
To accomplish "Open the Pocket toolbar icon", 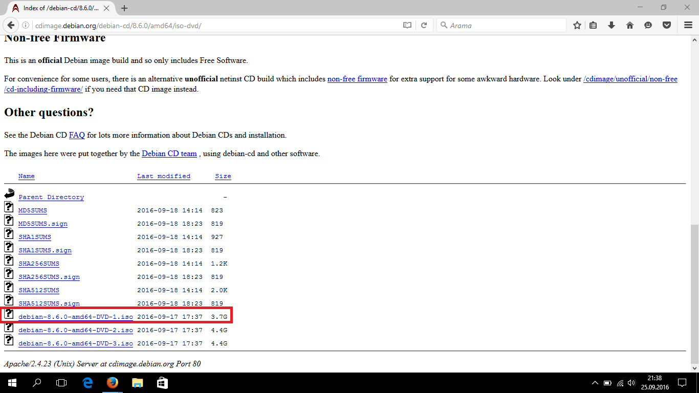I will [x=667, y=25].
